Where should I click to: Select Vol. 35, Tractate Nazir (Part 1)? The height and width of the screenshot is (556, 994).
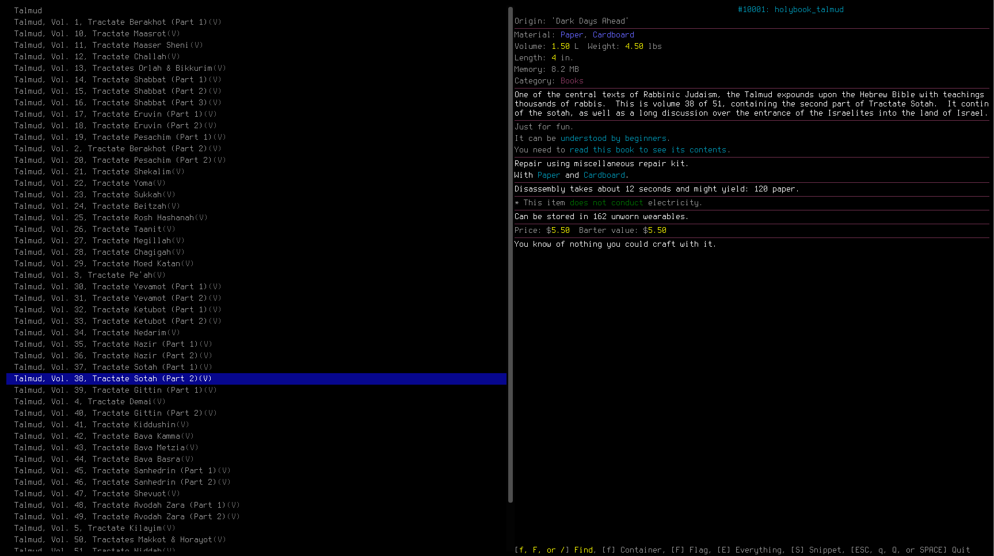(x=113, y=344)
